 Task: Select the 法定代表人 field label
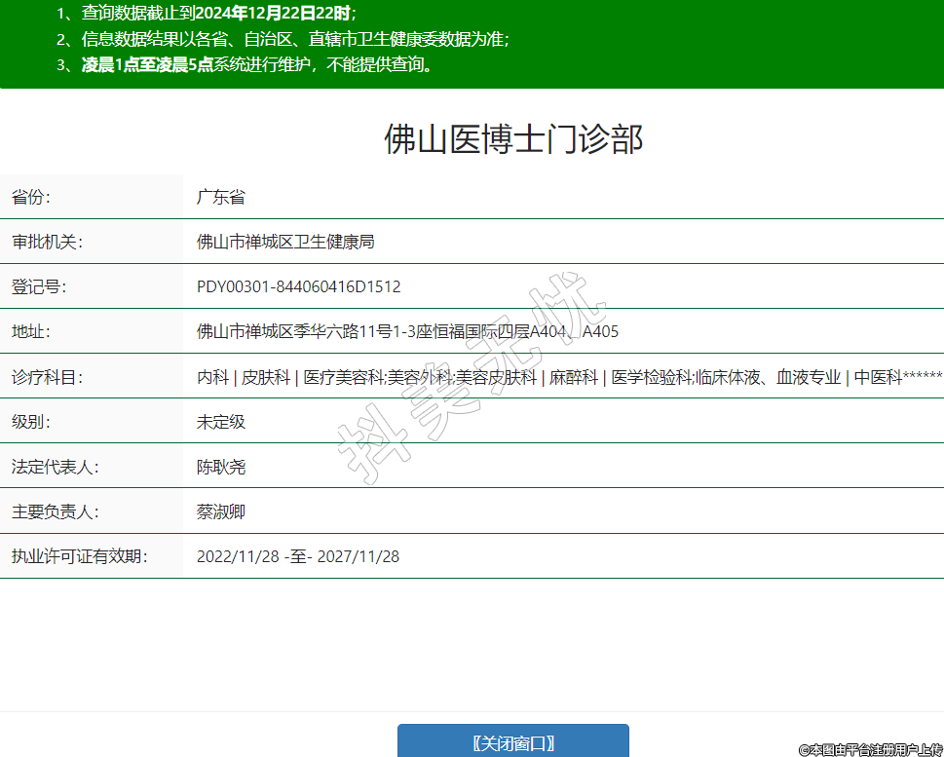tap(56, 467)
